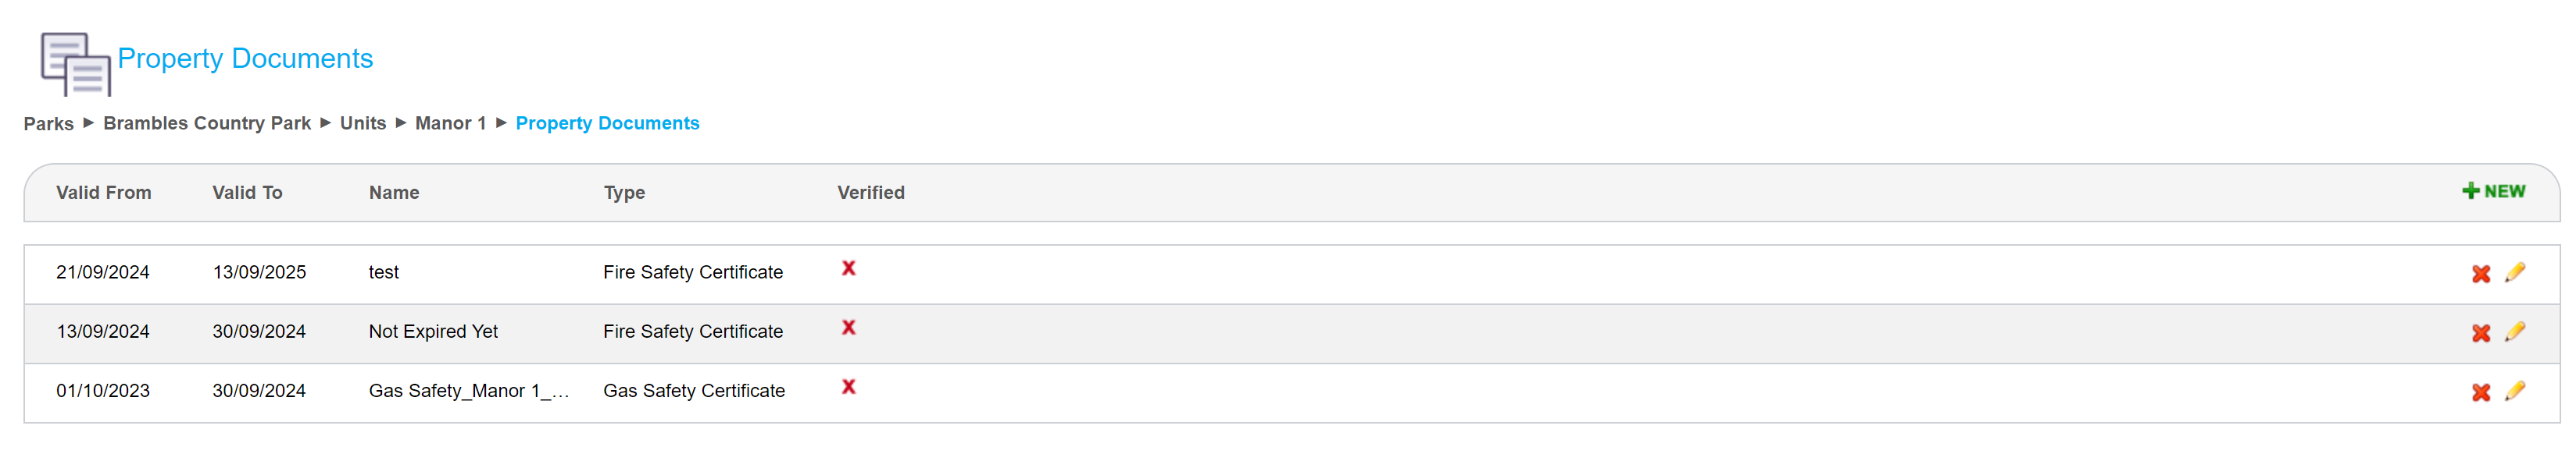2576x454 pixels.
Task: Sort by Valid From column header
Action: tap(103, 193)
